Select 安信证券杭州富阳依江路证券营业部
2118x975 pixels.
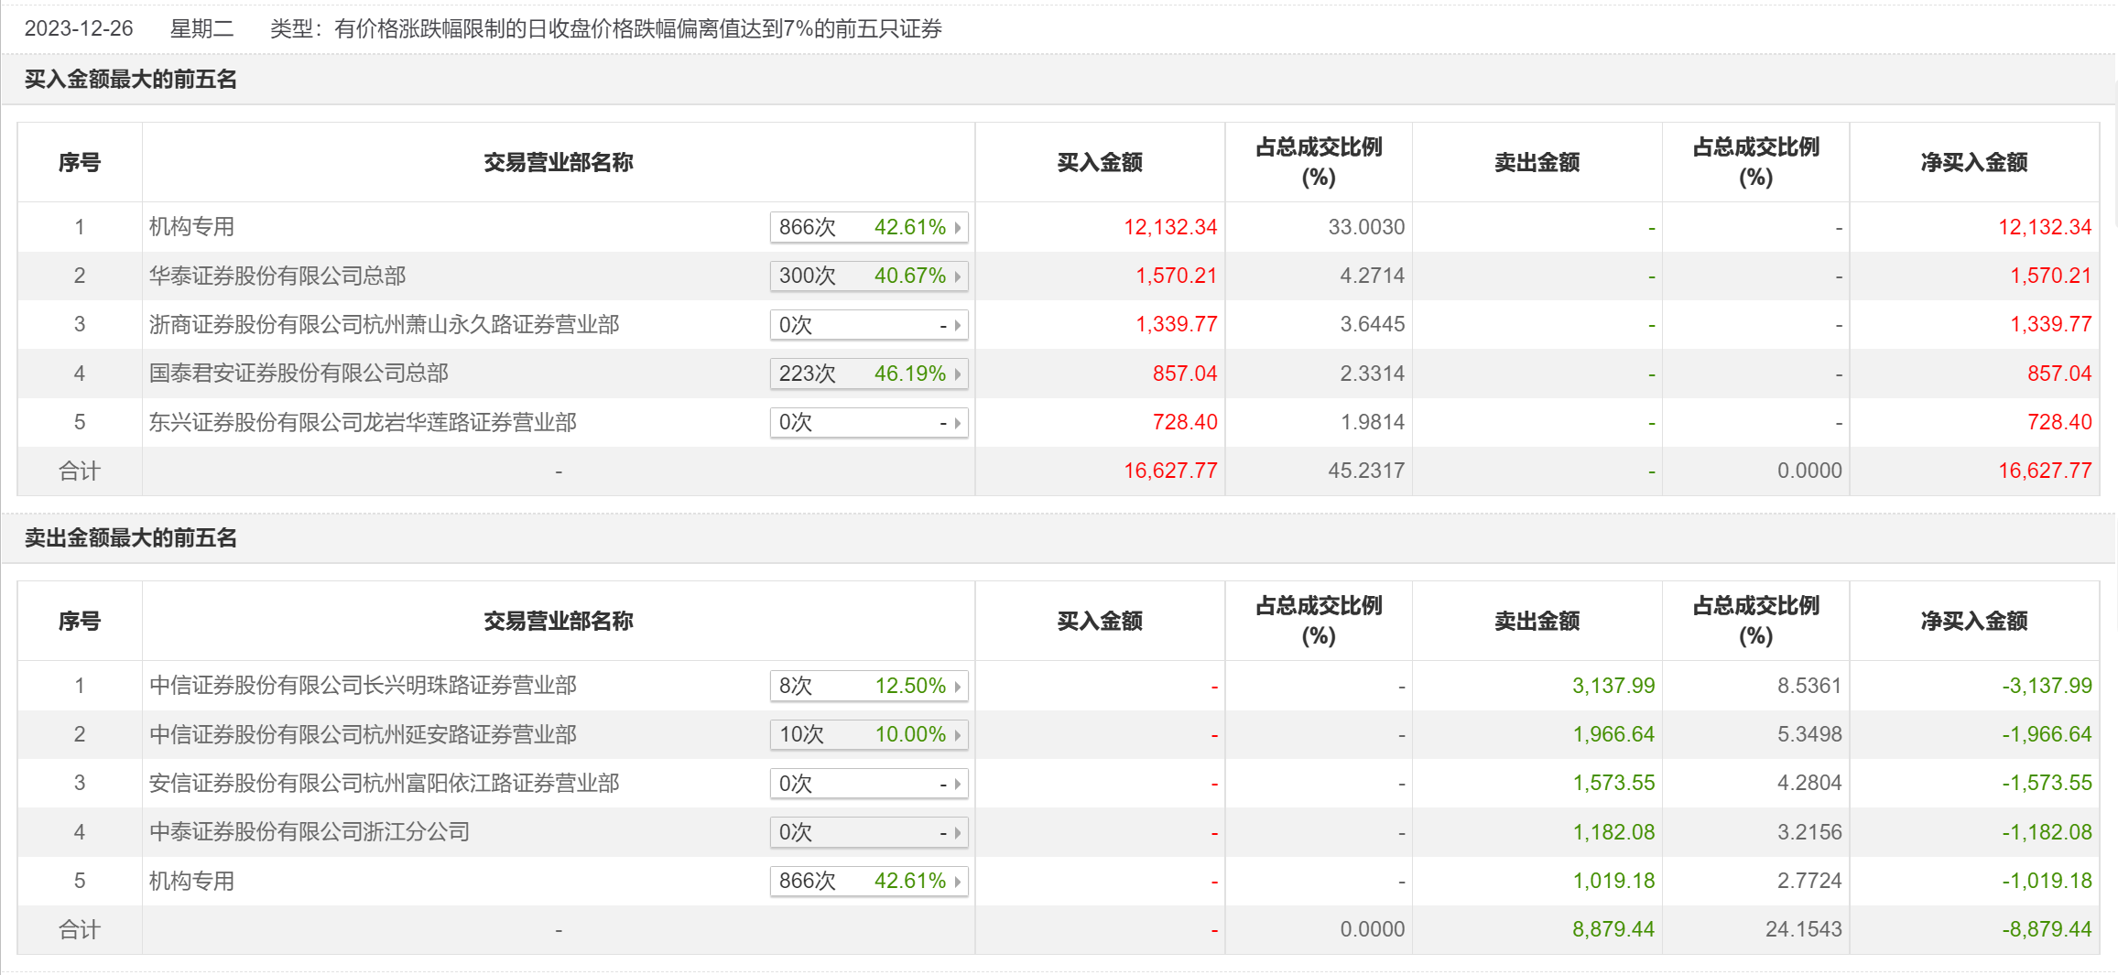[384, 783]
